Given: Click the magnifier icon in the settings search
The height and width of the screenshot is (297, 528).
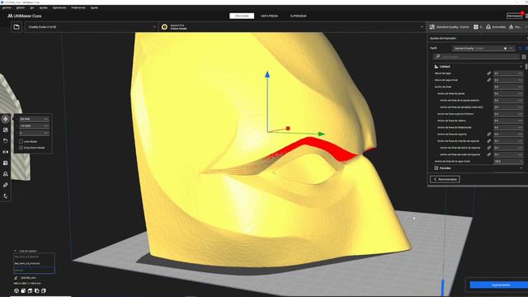Looking at the screenshot, I should 438,56.
